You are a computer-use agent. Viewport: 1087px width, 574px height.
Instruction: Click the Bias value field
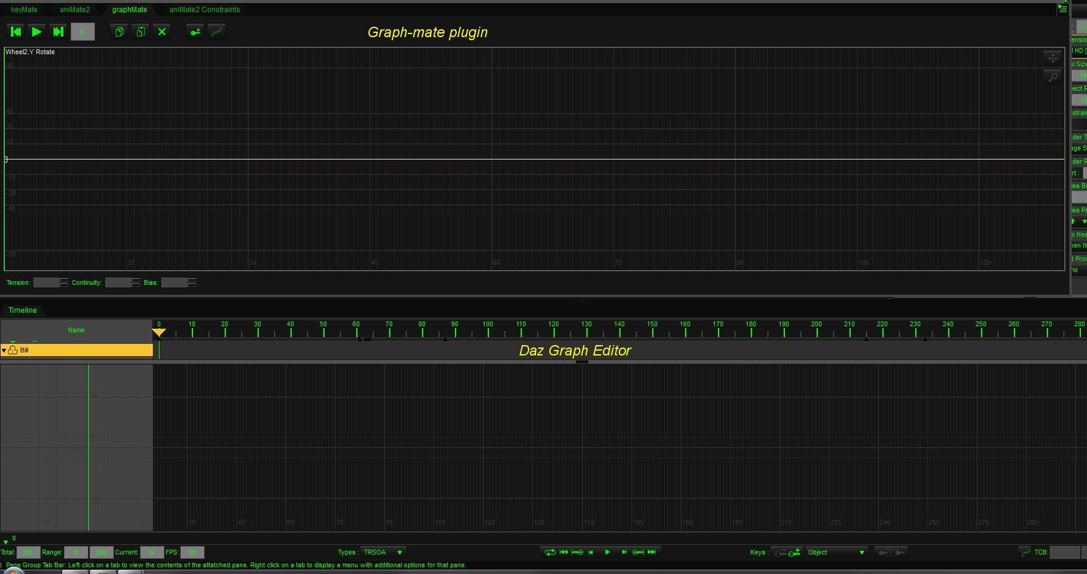point(174,282)
